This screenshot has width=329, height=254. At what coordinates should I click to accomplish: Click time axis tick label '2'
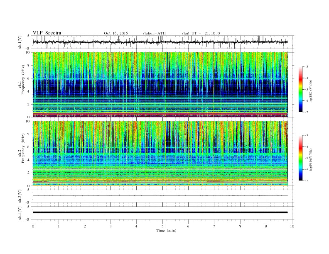coord(85,226)
